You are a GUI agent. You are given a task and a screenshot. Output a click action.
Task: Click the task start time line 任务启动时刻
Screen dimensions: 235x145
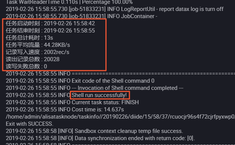click(50, 23)
